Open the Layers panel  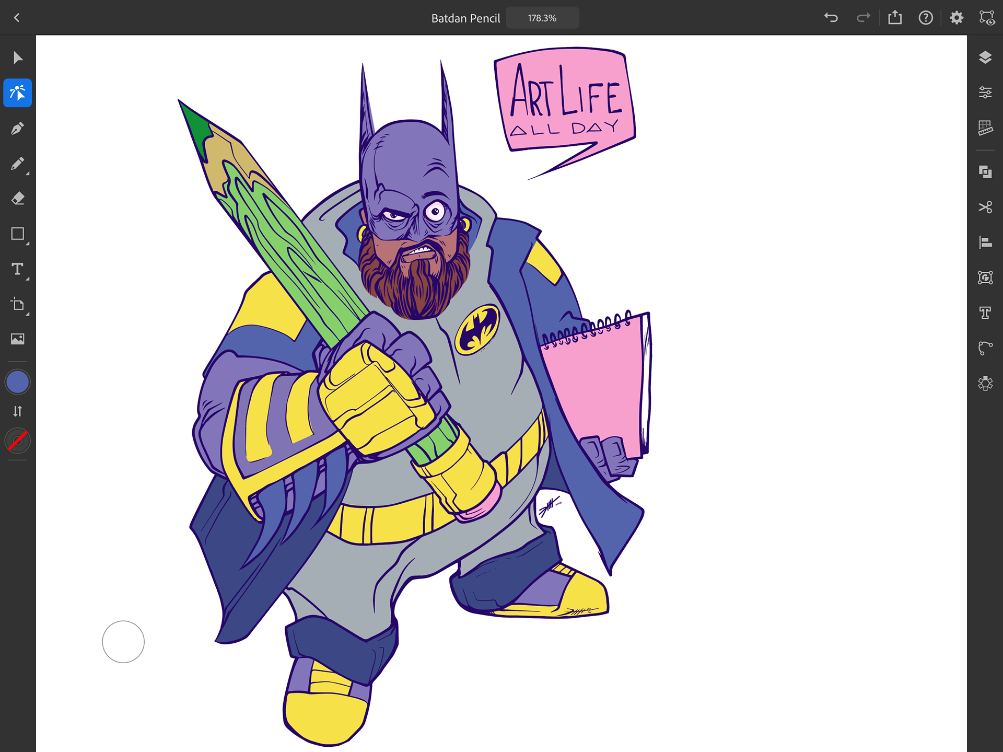click(x=985, y=57)
